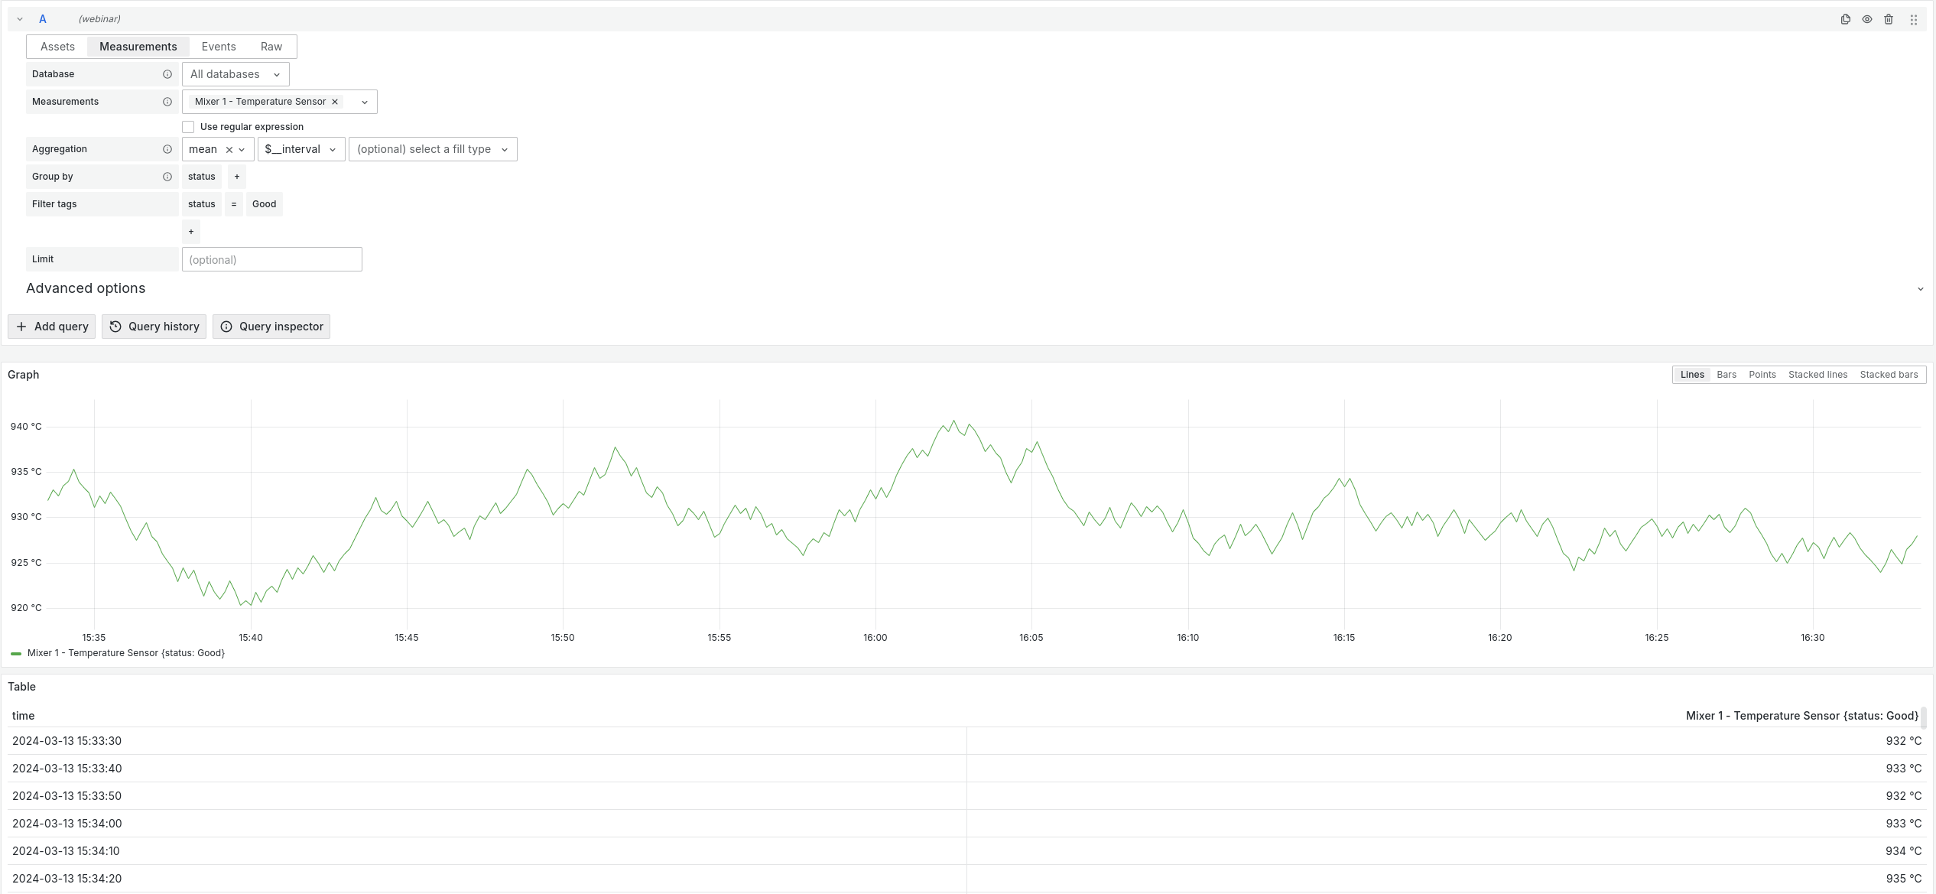
Task: Click the drag handle for query A
Action: click(1914, 19)
